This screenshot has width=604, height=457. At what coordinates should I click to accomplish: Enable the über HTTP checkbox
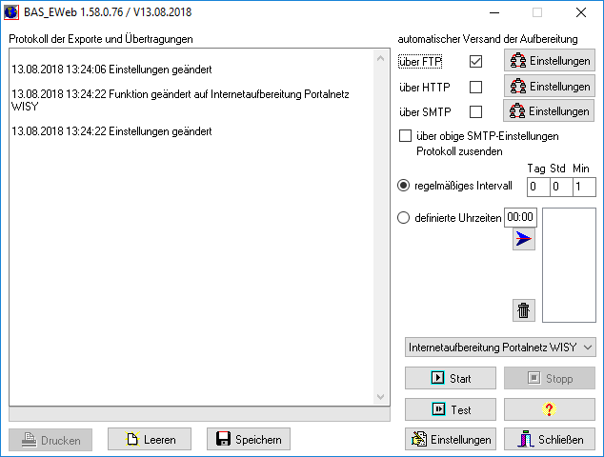[475, 87]
